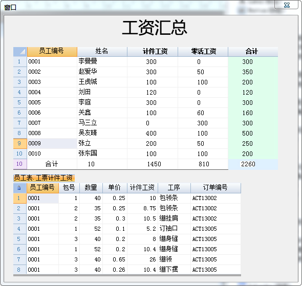
Task: Select row 7 header in lower table
Action: 19,259
